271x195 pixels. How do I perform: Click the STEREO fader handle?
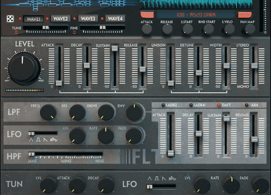(x=254, y=66)
